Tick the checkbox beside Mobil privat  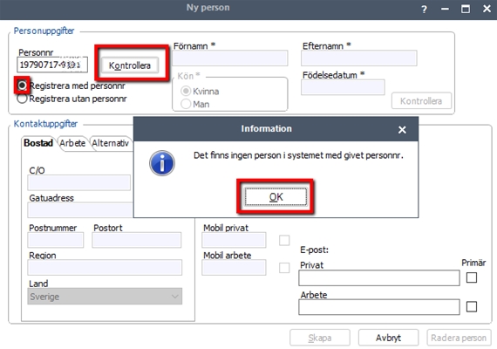click(284, 240)
